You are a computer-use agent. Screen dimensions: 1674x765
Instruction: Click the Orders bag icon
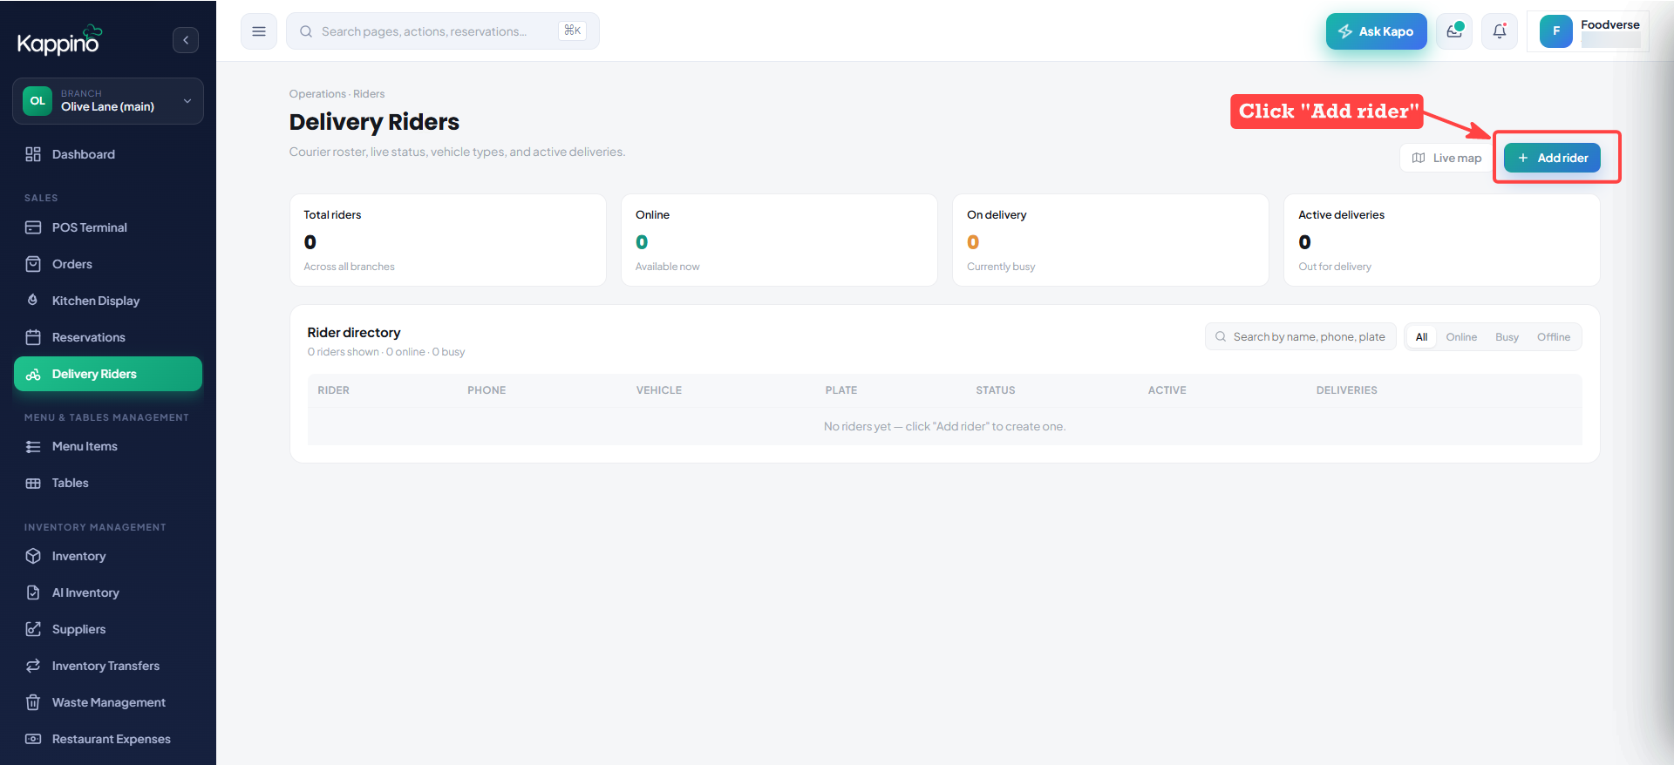coord(33,264)
